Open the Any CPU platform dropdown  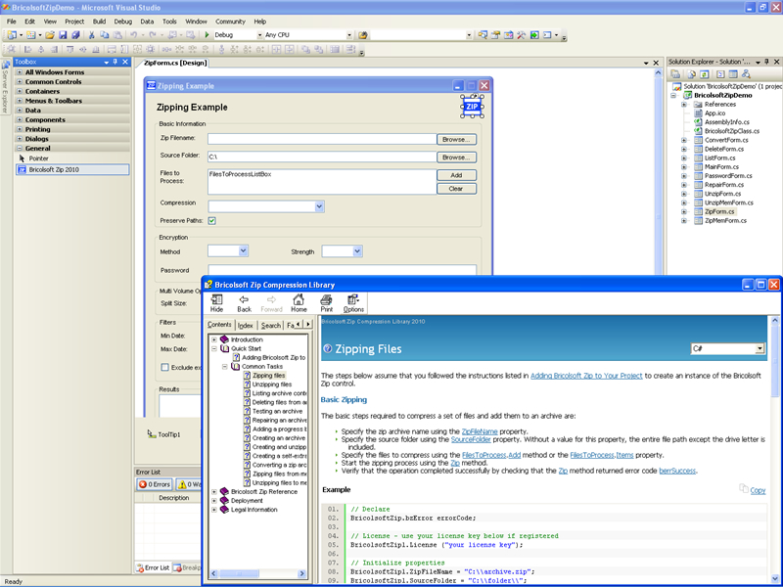coord(349,35)
